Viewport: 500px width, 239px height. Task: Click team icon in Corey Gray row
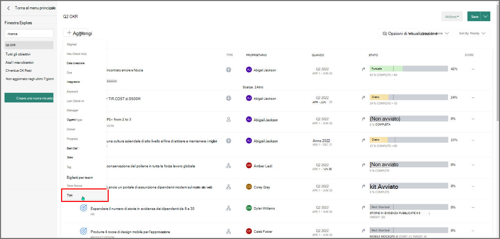click(228, 187)
